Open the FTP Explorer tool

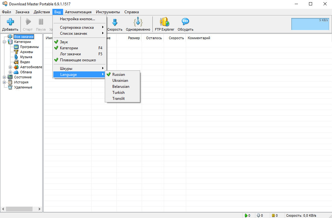coord(164,22)
